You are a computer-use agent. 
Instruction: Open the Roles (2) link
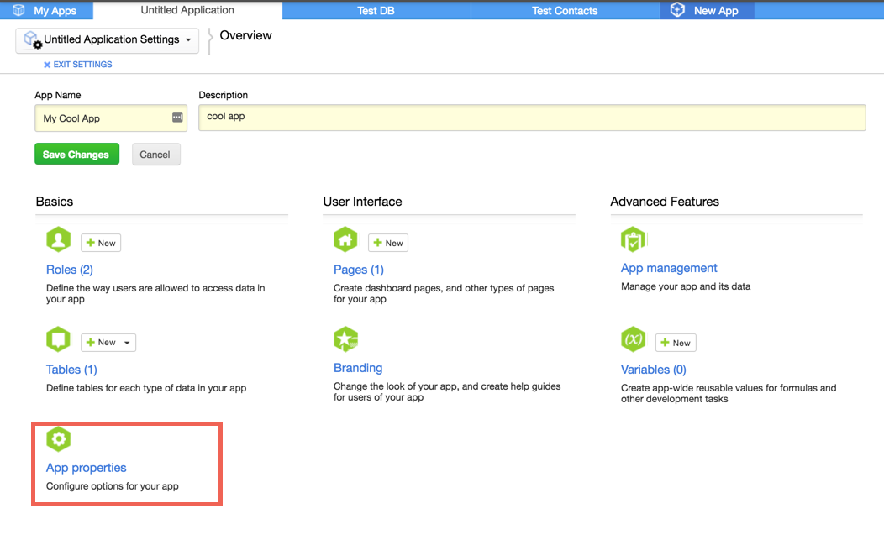point(69,269)
